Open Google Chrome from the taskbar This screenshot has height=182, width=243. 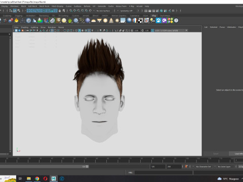click(37, 178)
